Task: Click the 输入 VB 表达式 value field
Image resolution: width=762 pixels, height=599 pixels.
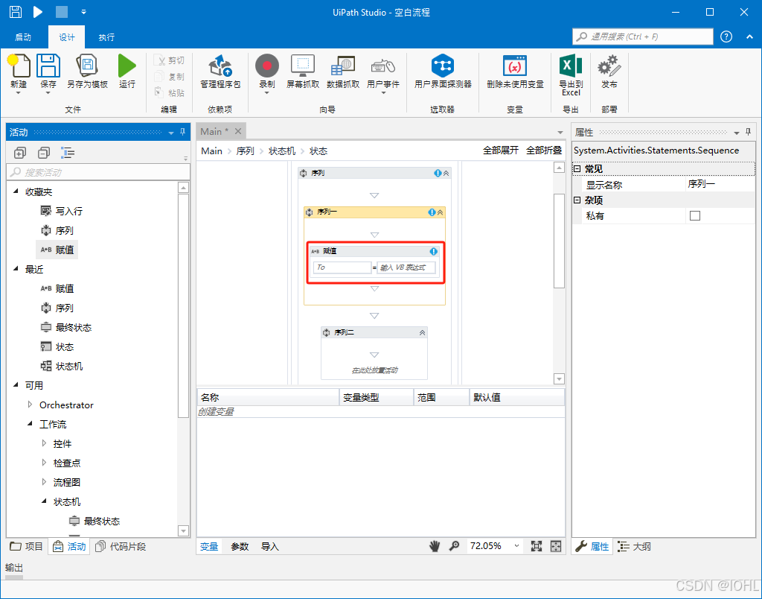Action: (406, 267)
